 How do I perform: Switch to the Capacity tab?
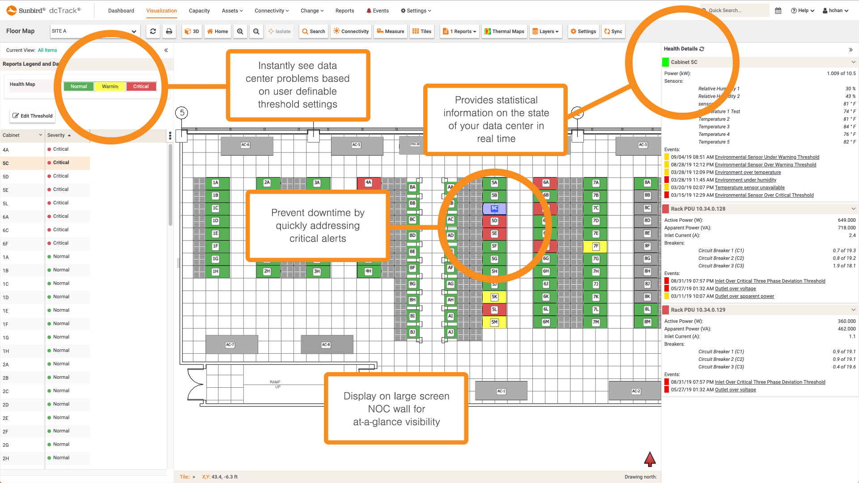tap(199, 10)
